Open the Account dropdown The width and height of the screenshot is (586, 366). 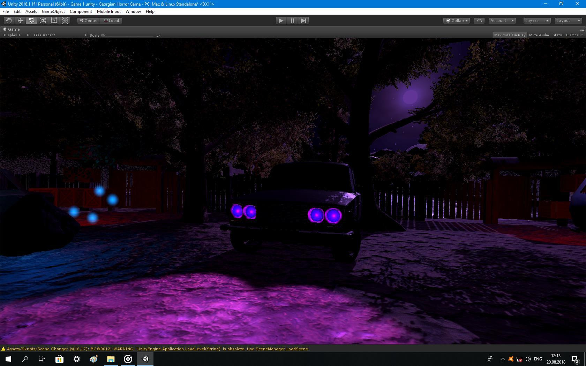click(x=502, y=21)
